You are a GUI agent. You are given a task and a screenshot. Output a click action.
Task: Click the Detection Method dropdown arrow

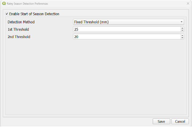(182, 22)
